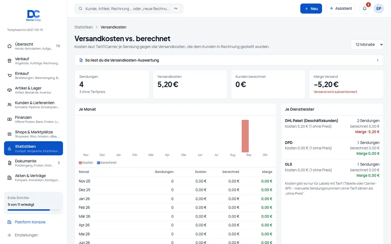
Task: Click the document icon in the help banner
Action: (x=81, y=60)
